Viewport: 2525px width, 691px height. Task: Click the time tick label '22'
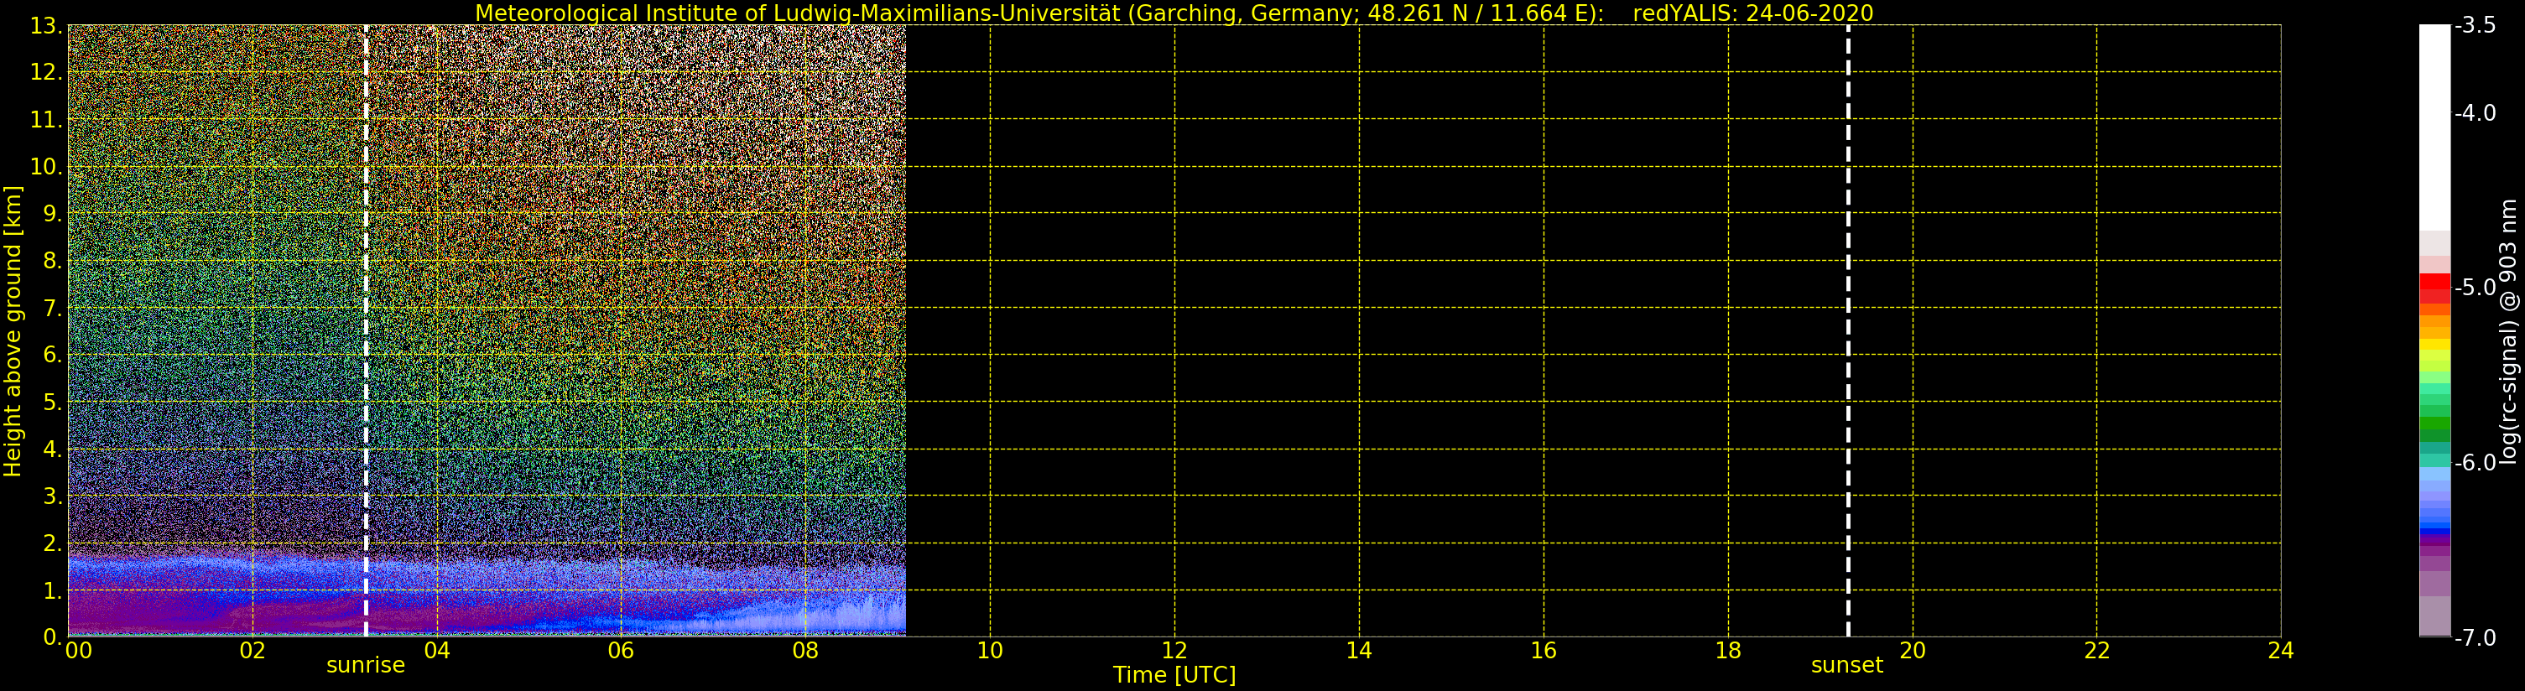coord(2096,651)
